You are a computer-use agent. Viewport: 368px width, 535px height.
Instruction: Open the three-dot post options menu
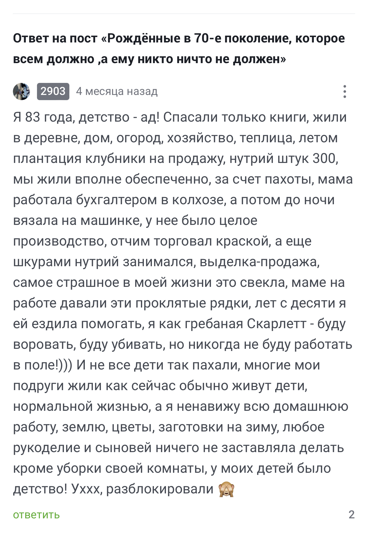pos(345,91)
